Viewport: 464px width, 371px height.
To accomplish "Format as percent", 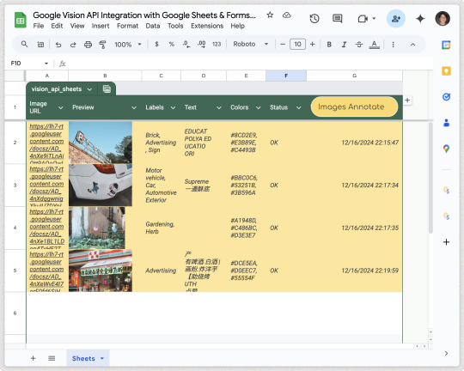I will click(x=172, y=45).
